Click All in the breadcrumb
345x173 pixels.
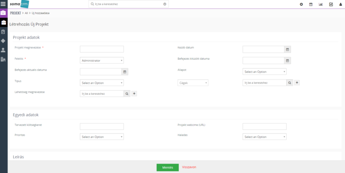pyautogui.click(x=27, y=13)
